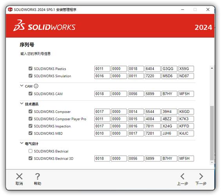The image size is (221, 196).
Task: Edit Composer Player Pro field K7K3
Action: tap(186, 119)
